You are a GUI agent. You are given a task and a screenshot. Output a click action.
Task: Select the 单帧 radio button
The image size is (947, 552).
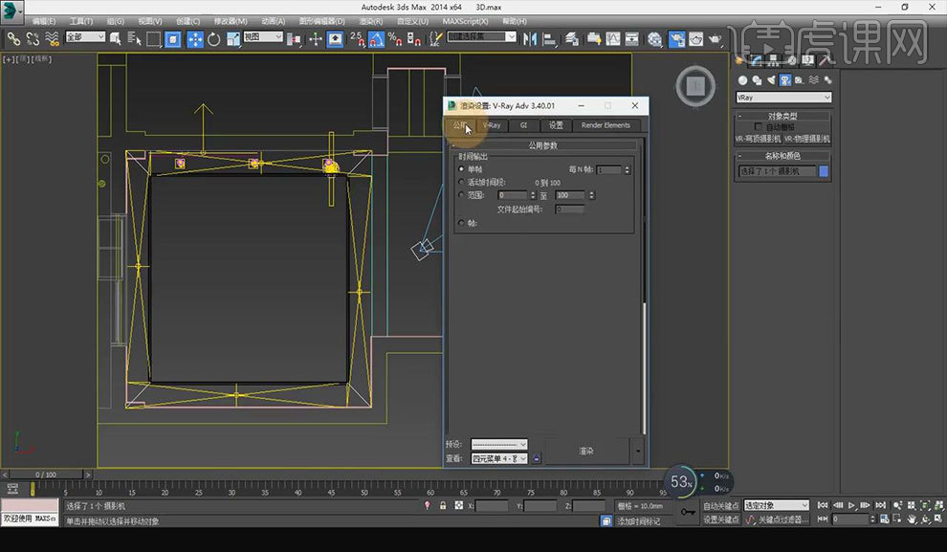pos(462,169)
